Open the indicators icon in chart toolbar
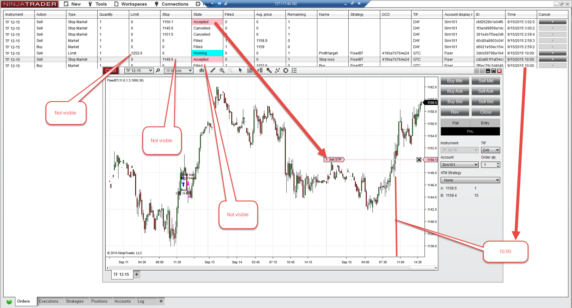Image resolution: width=572 pixels, height=308 pixels. [x=269, y=70]
